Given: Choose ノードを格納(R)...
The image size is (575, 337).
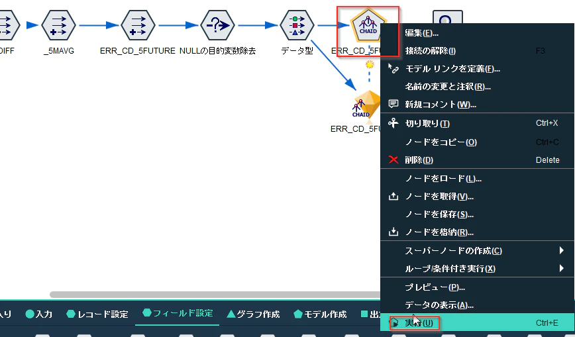Looking at the screenshot, I should tap(478, 232).
